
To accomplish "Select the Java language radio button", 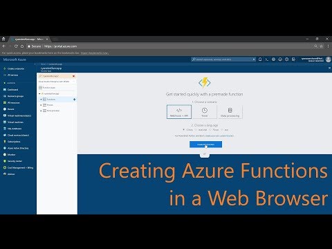I will click(x=222, y=130).
